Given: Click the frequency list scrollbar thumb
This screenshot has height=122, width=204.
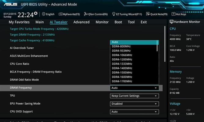Looking at the screenshot, I should [x=157, y=46].
